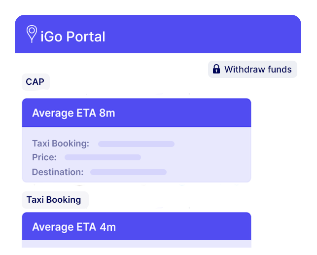Click the Taxi Booking placeholder bar
317x255 pixels.
point(136,144)
